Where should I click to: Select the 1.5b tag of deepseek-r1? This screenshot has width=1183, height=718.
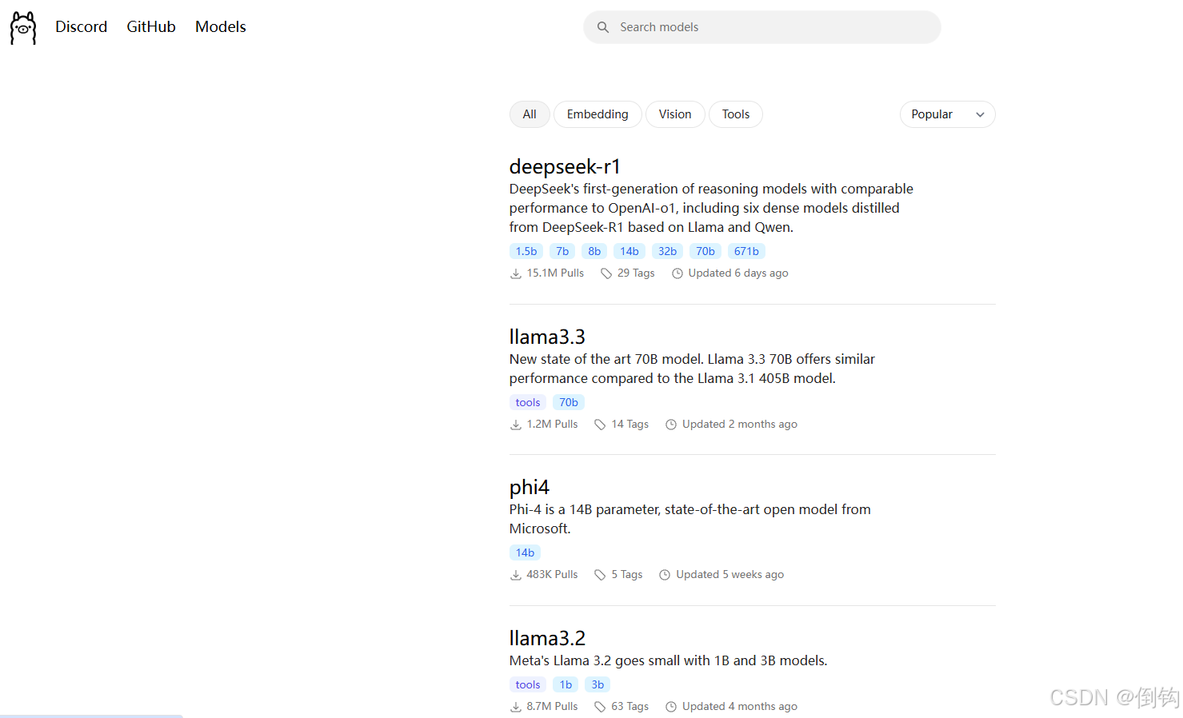pos(526,251)
